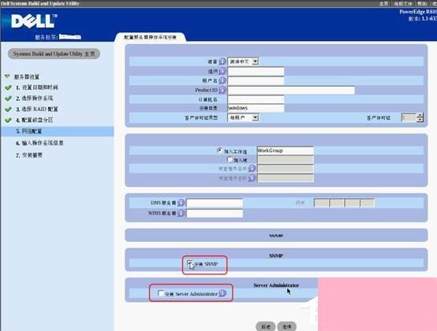Image resolution: width=437 pixels, height=331 pixels.
Task: Open the 帮助 menu in the top bar
Action: [422, 4]
